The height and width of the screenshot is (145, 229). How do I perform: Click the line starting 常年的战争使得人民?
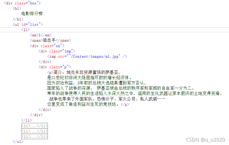(x=135, y=93)
